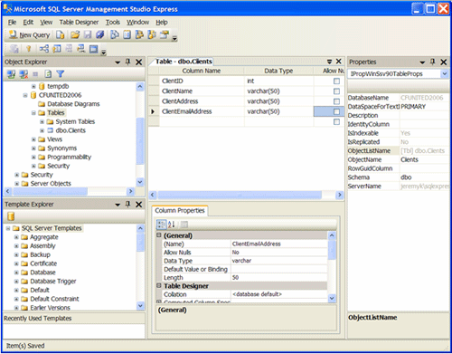The width and height of the screenshot is (452, 354).
Task: Open the File menu
Action: [12, 22]
